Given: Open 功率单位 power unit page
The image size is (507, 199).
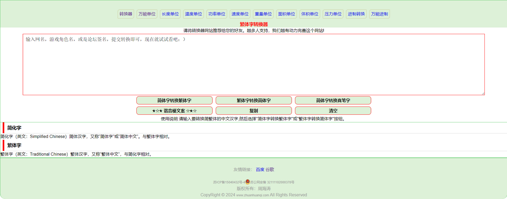Looking at the screenshot, I should coord(217,14).
